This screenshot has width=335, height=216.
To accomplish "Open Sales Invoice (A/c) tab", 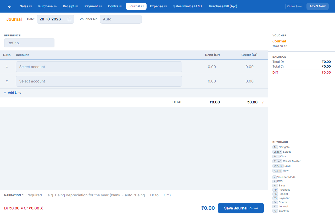I will click(188, 6).
